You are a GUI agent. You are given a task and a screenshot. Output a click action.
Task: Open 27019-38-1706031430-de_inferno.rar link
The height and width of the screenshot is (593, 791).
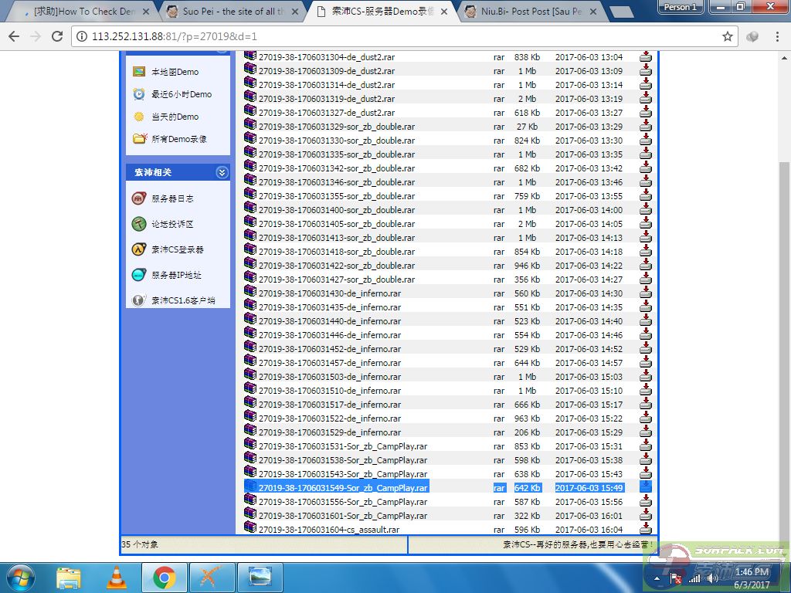[330, 293]
